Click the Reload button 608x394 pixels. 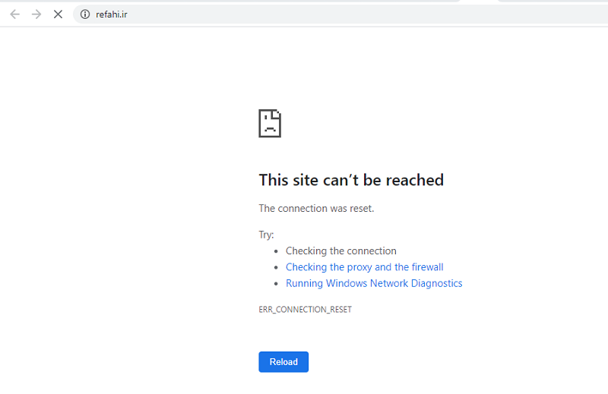click(283, 362)
